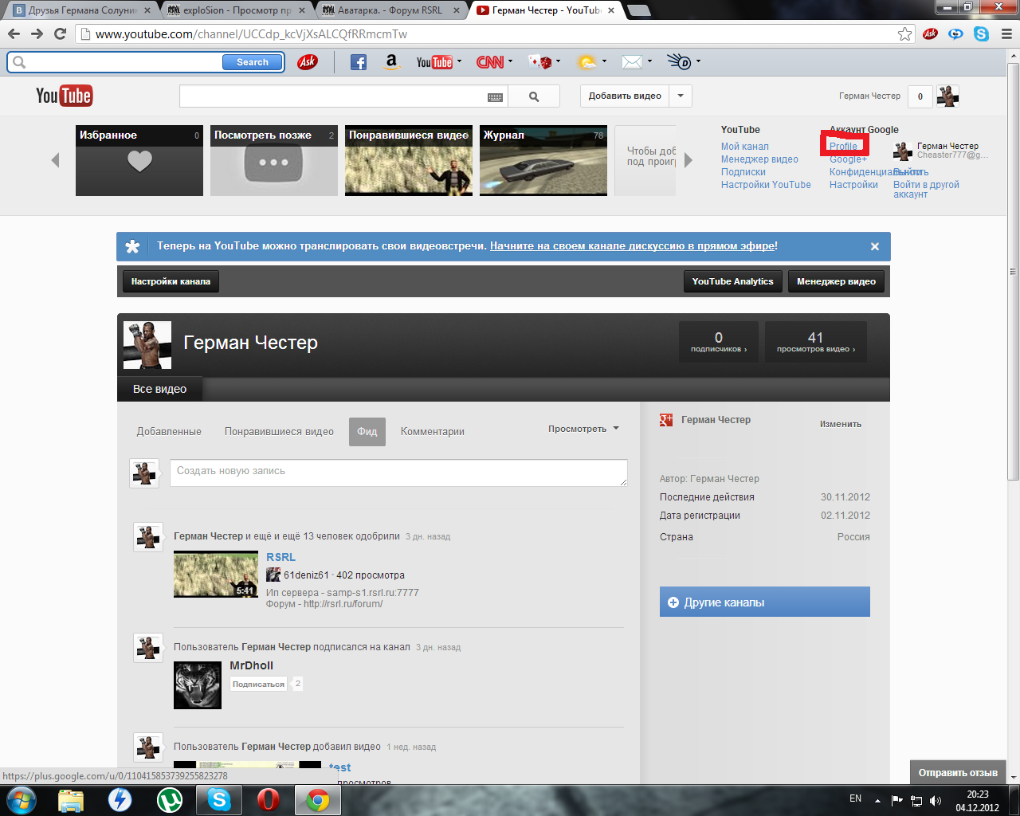Screen dimensions: 1020x816
Task: Click in the Создать новую запись field
Action: (x=398, y=473)
